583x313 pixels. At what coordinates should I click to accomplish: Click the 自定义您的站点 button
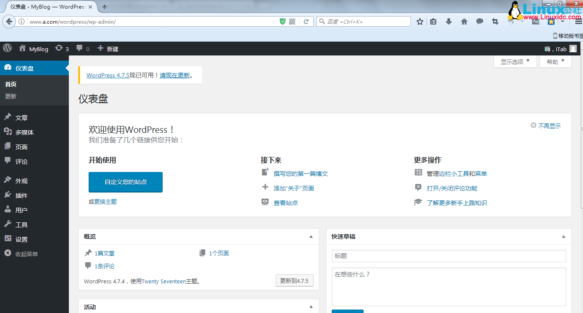[125, 182]
